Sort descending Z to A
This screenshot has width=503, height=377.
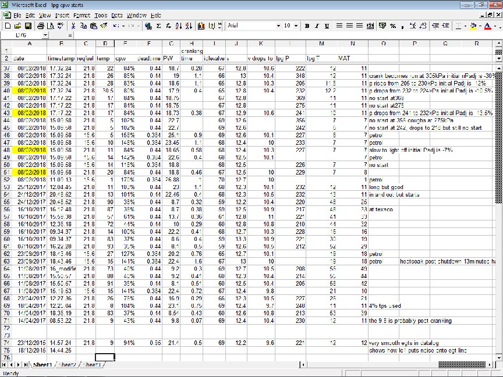189,26
